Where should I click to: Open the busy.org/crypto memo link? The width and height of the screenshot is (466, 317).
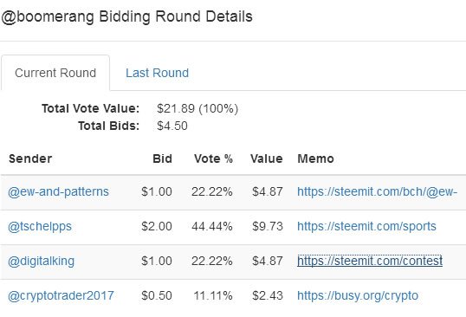[x=358, y=295]
